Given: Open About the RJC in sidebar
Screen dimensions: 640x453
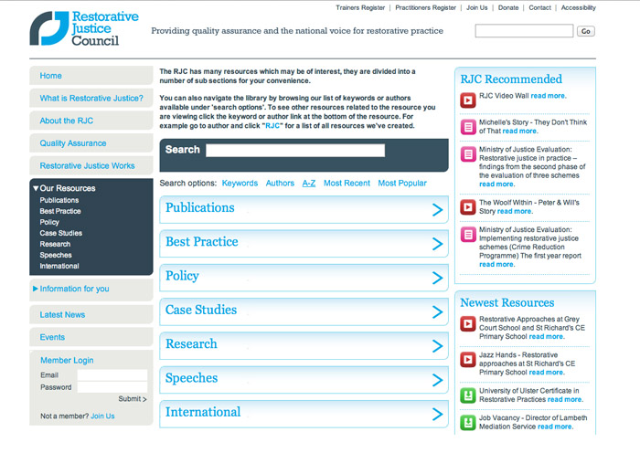Looking at the screenshot, I should click(91, 121).
